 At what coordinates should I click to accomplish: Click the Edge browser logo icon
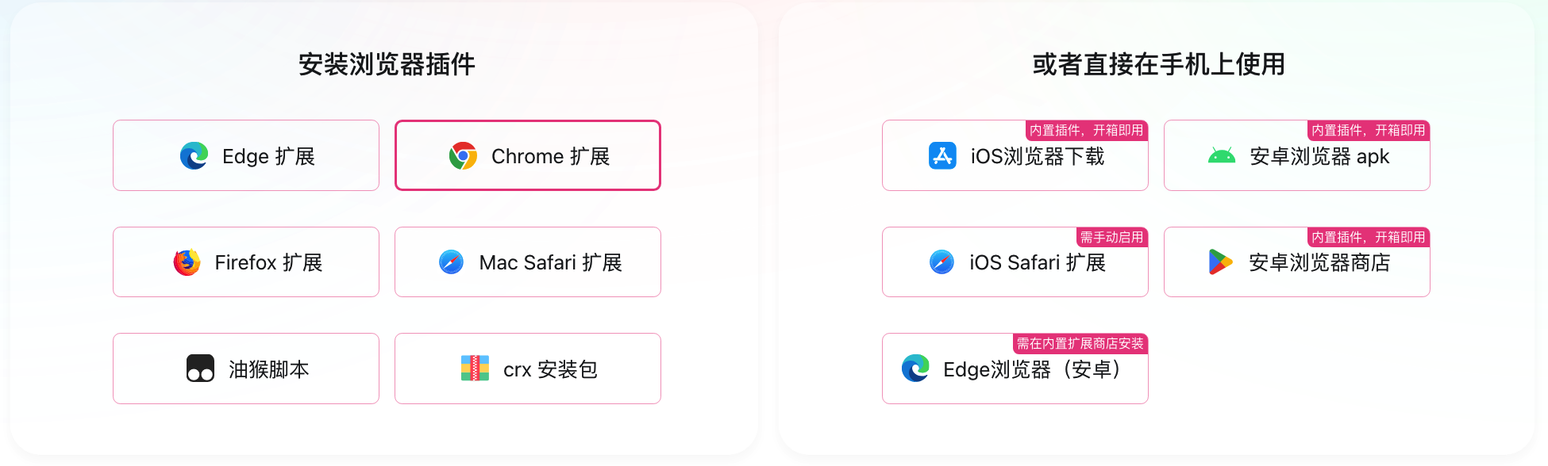[x=194, y=156]
